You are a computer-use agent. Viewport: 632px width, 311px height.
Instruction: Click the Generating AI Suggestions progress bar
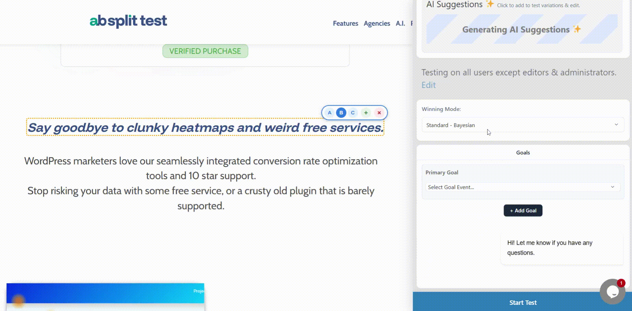click(522, 30)
